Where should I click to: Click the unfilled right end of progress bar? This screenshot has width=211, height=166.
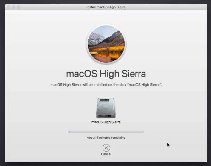142,131
